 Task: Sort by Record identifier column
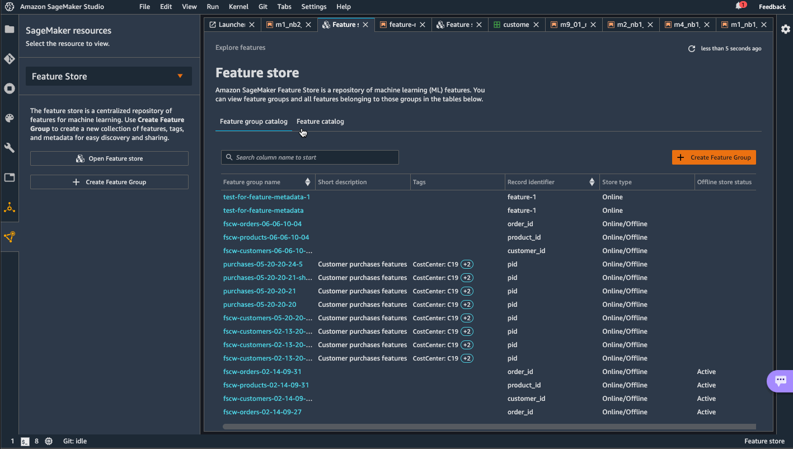pos(592,182)
